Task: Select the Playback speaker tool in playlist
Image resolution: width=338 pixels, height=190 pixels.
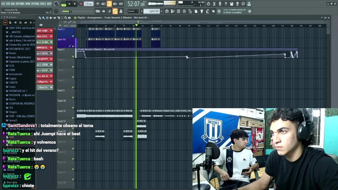Action: 69,18
